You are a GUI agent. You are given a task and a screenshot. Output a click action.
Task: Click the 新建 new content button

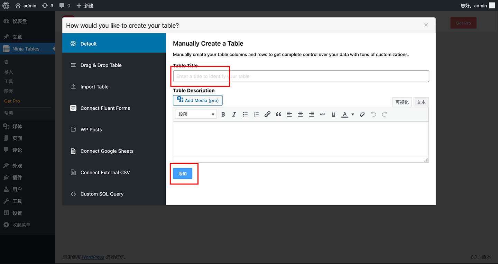pyautogui.click(x=85, y=6)
